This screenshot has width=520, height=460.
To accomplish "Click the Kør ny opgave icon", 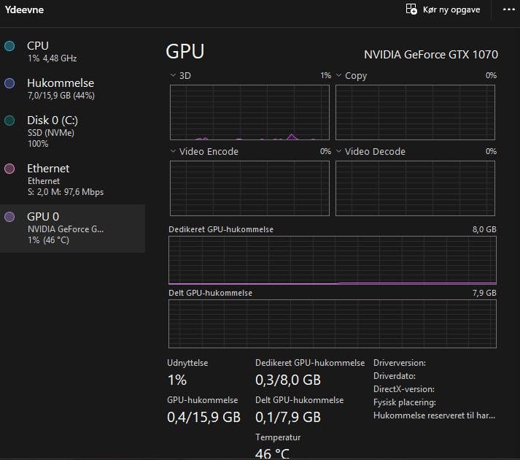I will [x=411, y=9].
